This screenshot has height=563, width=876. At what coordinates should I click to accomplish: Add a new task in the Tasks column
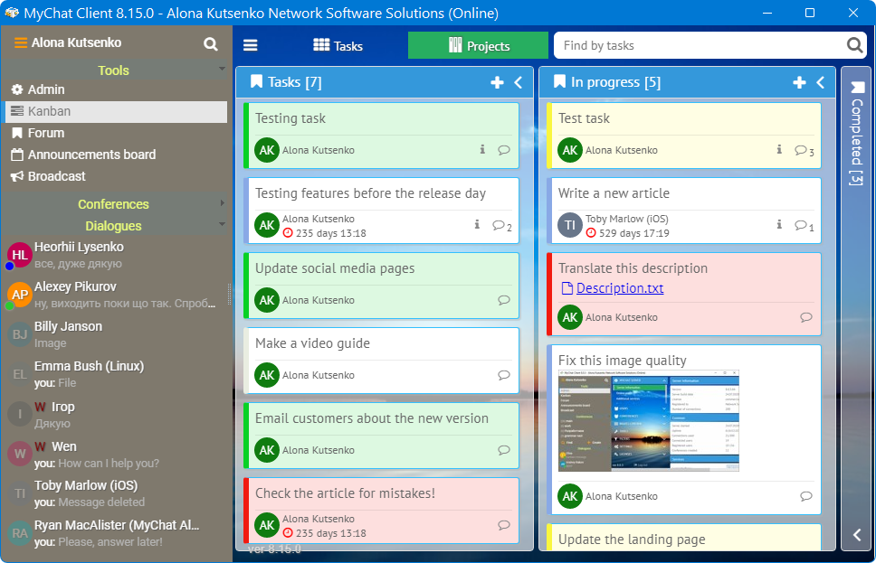pos(497,81)
